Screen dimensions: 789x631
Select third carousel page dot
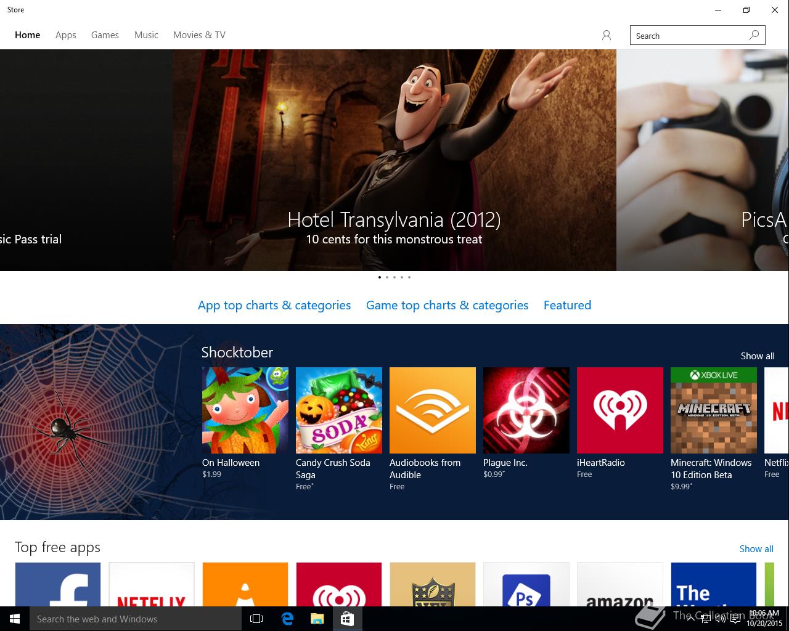pyautogui.click(x=394, y=277)
